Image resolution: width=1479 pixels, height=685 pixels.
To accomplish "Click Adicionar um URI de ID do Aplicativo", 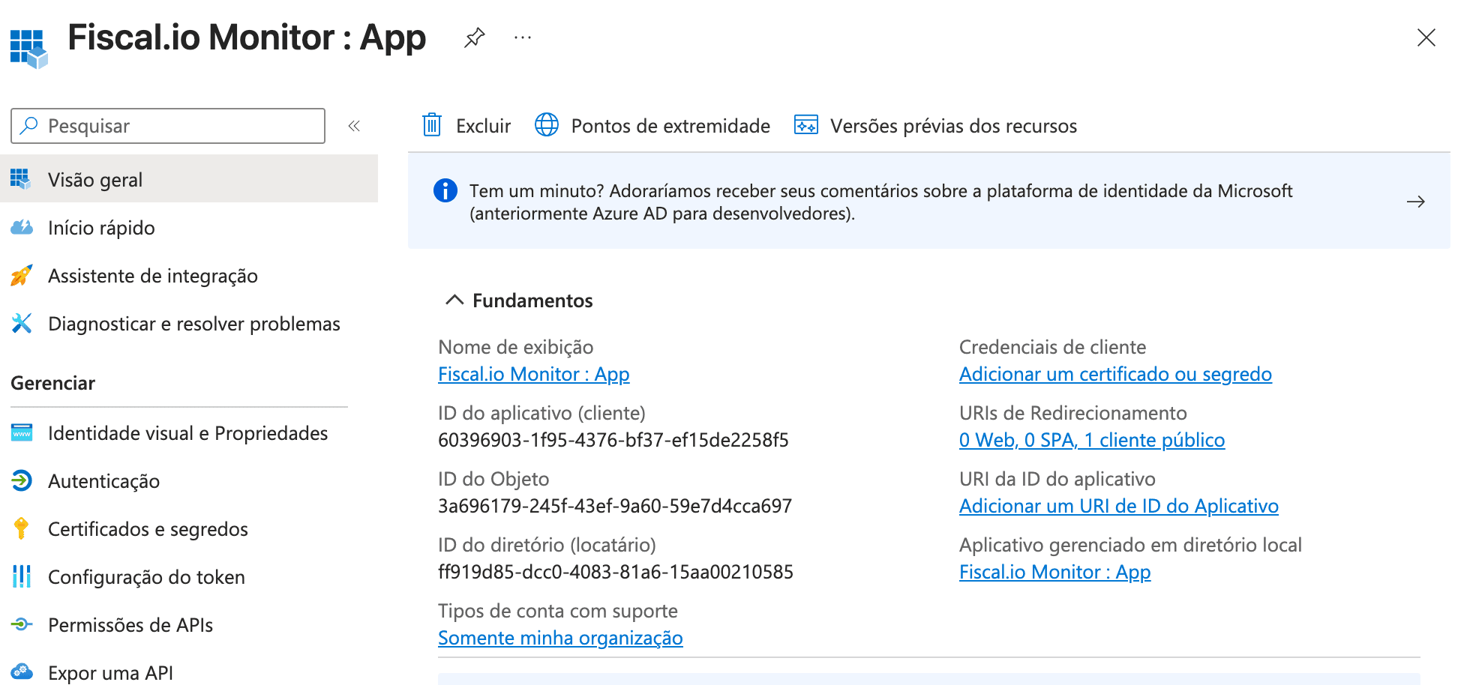I will [1119, 506].
